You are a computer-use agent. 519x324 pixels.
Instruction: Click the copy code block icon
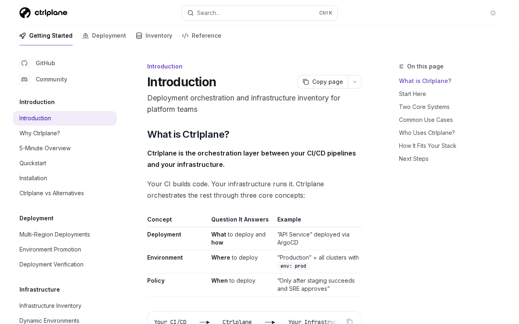coord(350,322)
